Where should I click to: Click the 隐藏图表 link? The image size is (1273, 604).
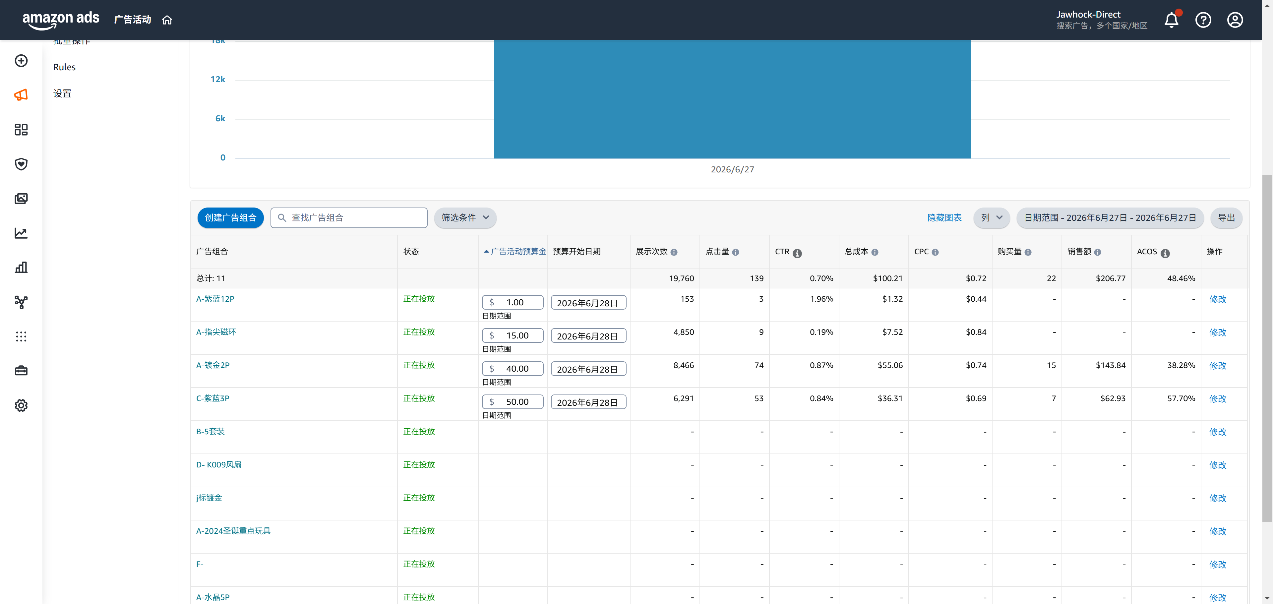[944, 217]
